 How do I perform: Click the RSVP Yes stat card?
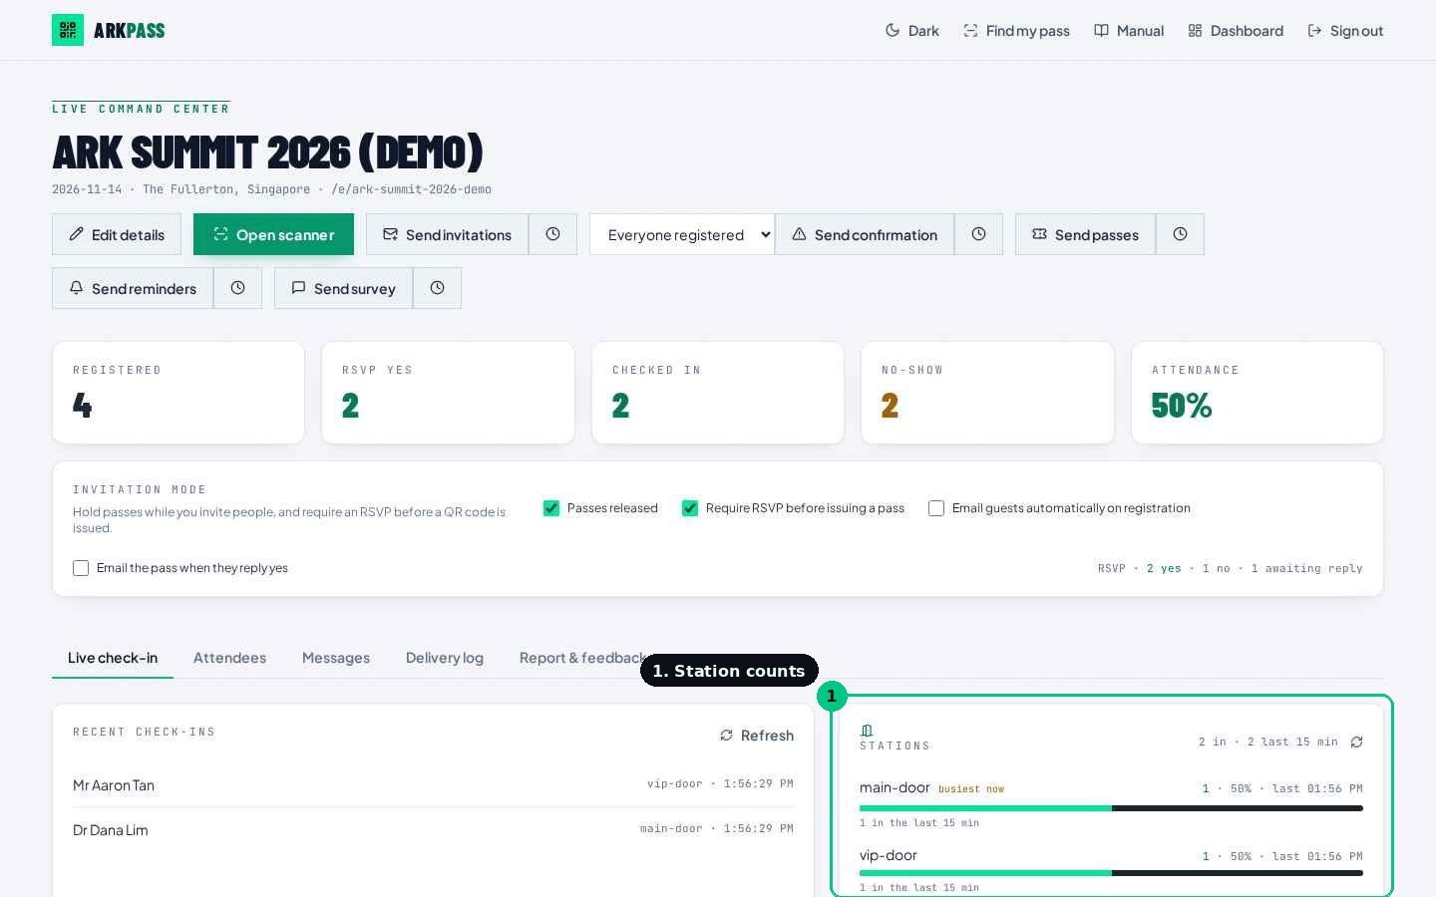[x=448, y=393]
